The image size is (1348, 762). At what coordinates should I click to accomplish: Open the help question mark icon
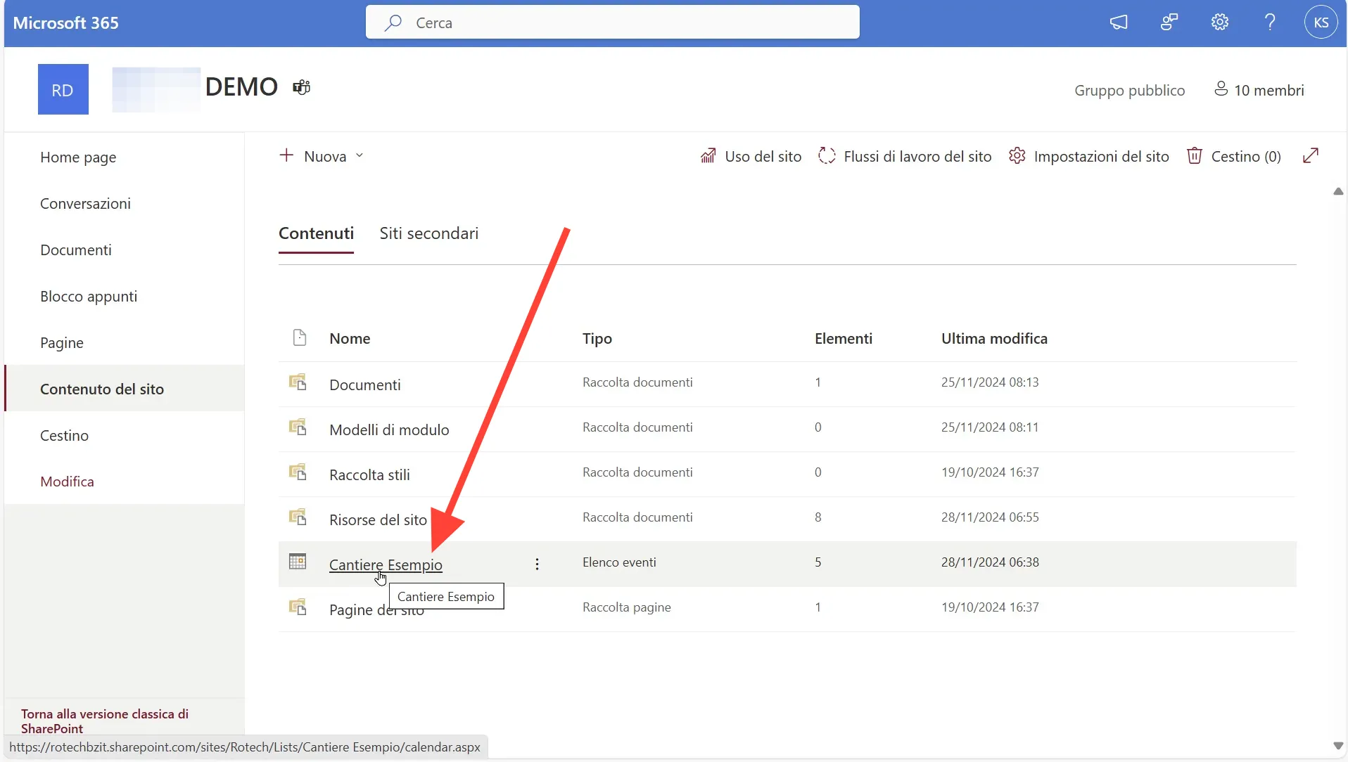(1270, 22)
